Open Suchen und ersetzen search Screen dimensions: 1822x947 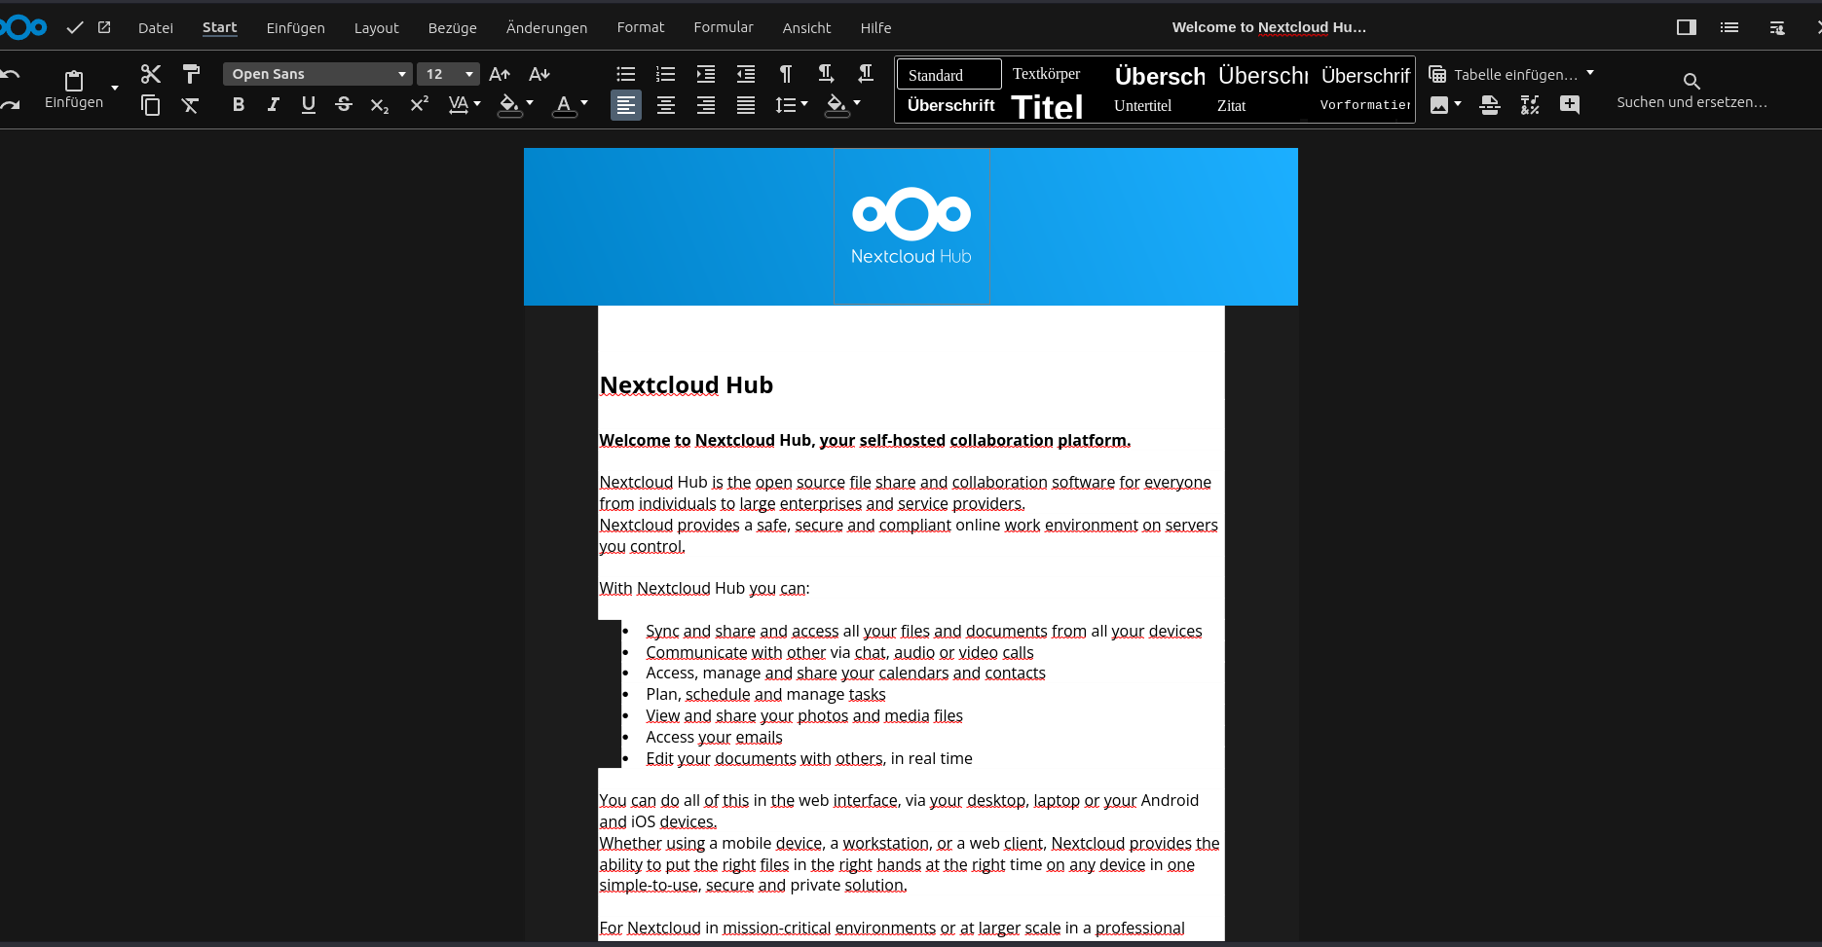pyautogui.click(x=1692, y=91)
